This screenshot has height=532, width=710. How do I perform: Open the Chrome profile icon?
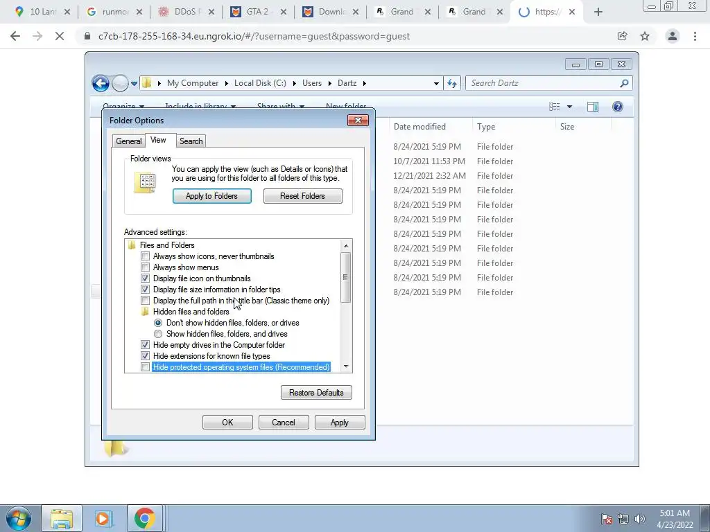(x=673, y=36)
